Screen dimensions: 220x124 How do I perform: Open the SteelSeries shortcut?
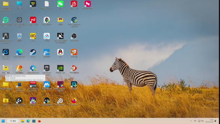(60, 101)
